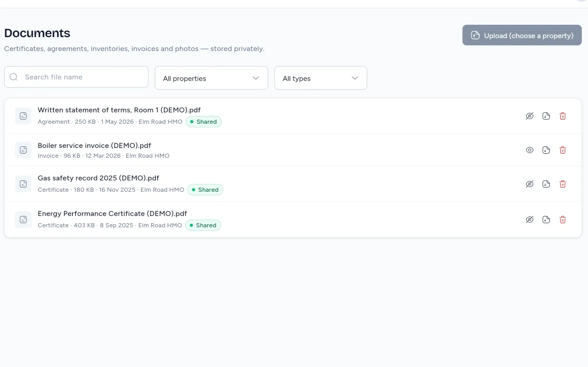Toggle sharing off for Gas safety record
Image resolution: width=588 pixels, height=367 pixels.
click(x=530, y=184)
